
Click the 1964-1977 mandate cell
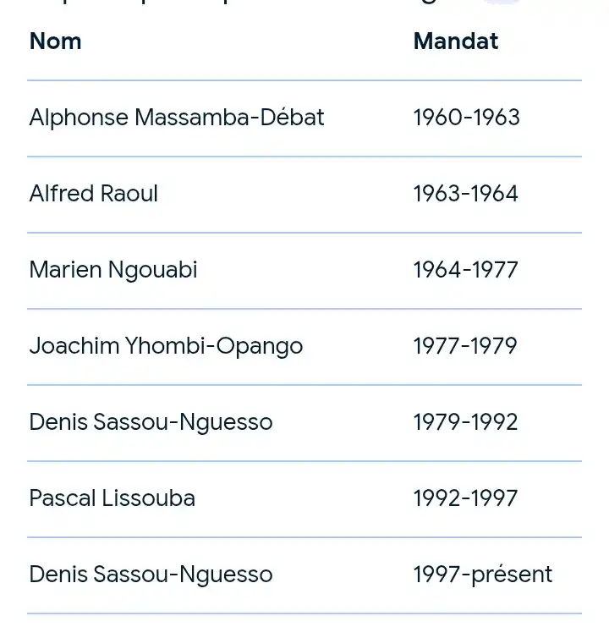pos(465,270)
